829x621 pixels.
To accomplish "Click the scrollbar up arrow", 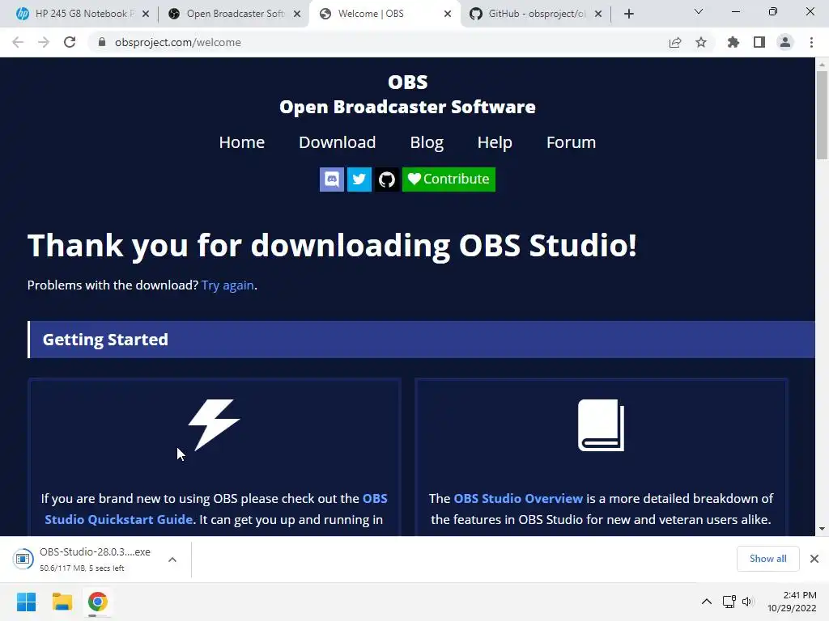I will coord(822,65).
